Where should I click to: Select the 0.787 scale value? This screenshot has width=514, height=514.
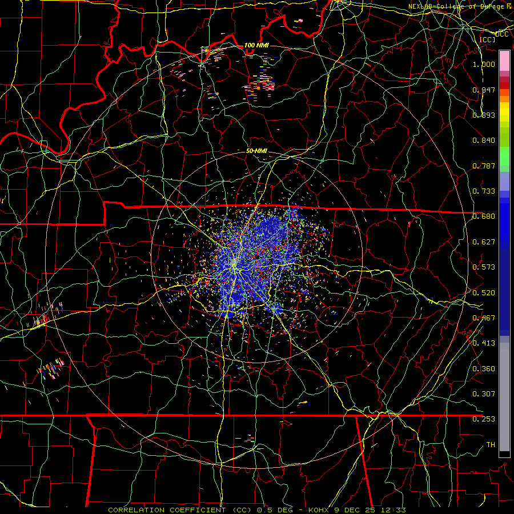click(x=484, y=166)
